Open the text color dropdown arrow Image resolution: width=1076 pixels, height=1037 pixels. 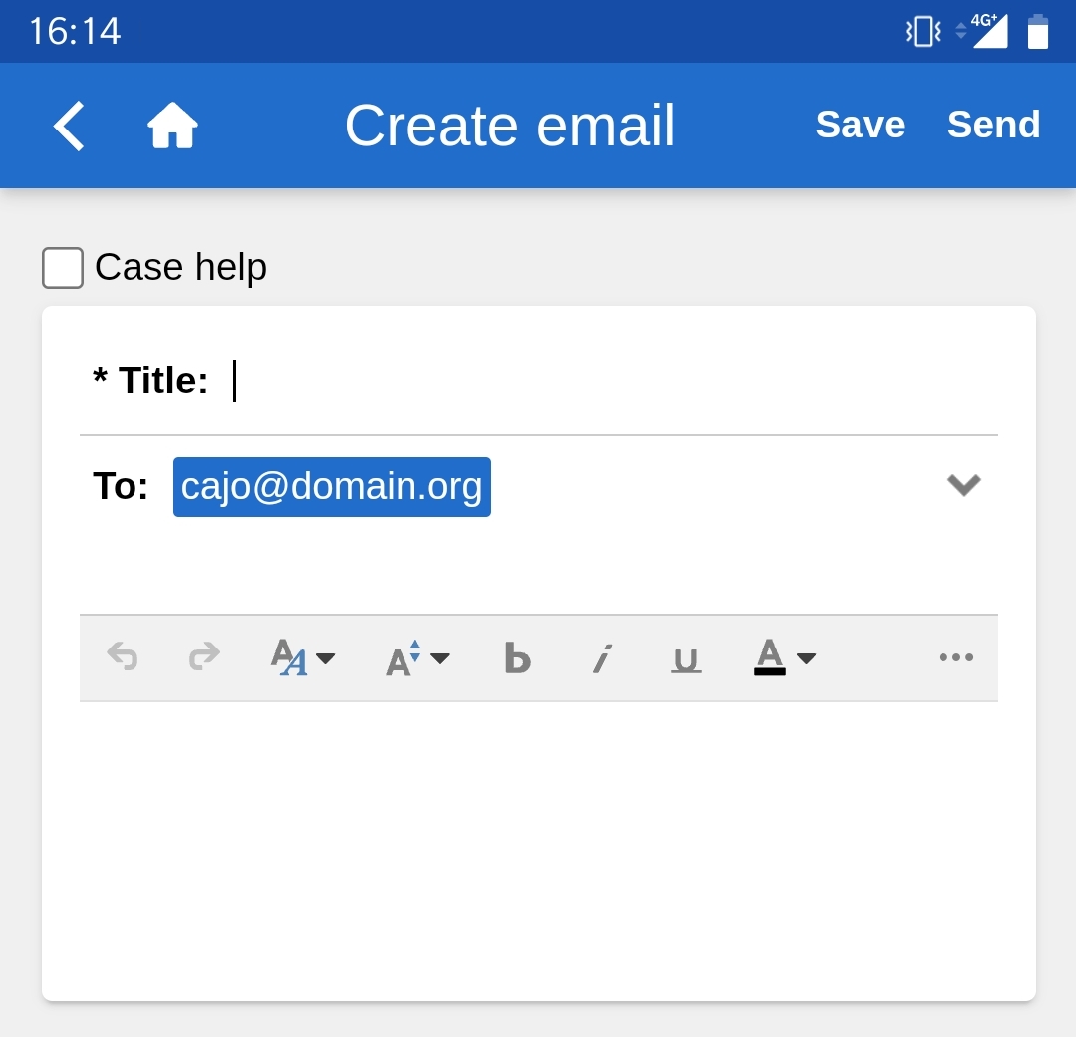coord(807,657)
